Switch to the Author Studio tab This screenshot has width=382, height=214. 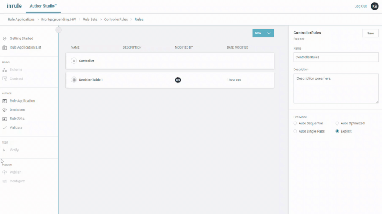[43, 6]
